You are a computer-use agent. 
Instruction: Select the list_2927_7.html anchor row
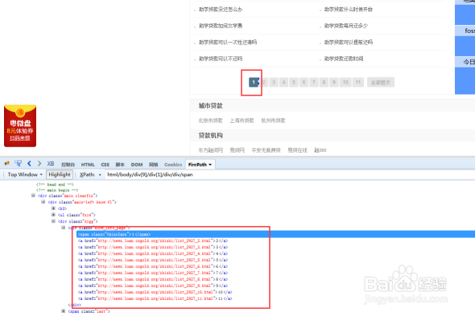(153, 273)
